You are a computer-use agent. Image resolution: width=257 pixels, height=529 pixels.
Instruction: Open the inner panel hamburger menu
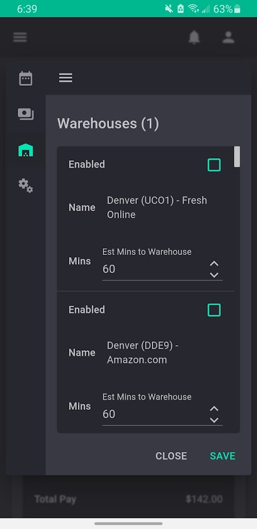pyautogui.click(x=66, y=78)
